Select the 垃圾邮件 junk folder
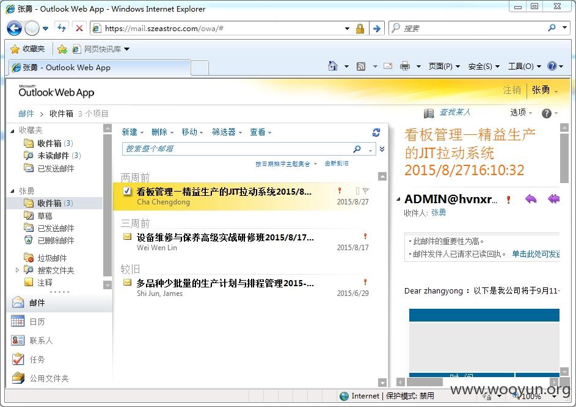 point(52,258)
